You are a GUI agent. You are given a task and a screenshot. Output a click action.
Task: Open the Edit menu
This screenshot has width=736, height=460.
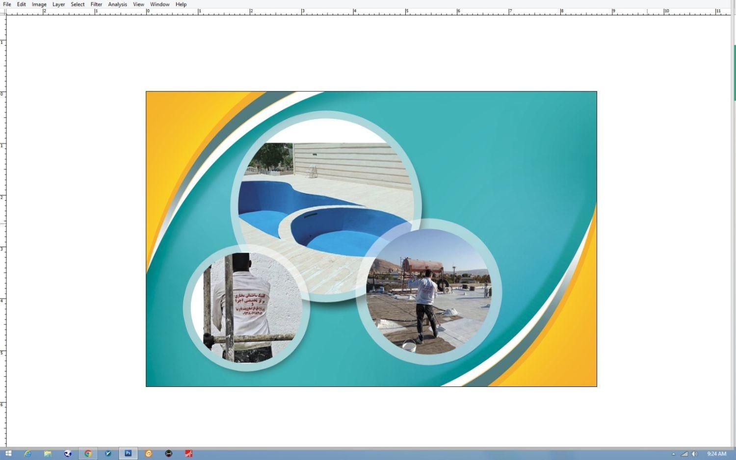click(x=22, y=4)
